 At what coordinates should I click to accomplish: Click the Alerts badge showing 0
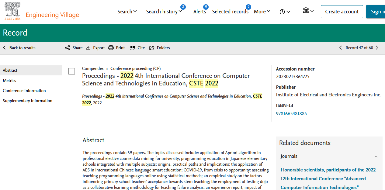[x=206, y=7]
